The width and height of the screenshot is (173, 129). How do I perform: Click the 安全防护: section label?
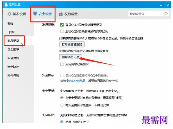click(x=48, y=115)
